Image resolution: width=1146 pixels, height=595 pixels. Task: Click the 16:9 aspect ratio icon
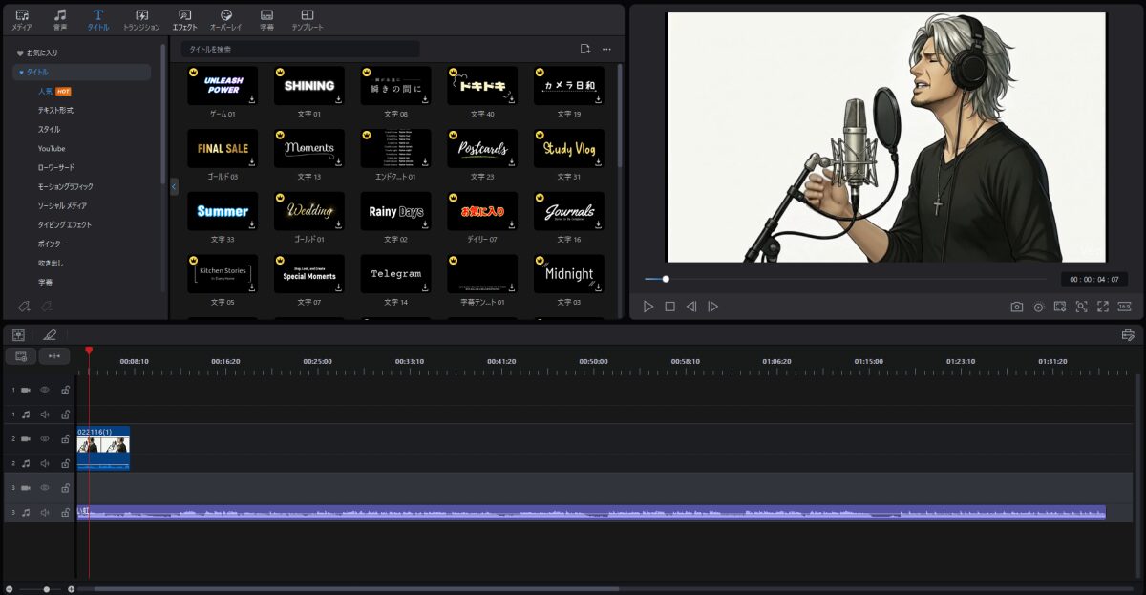[x=1124, y=307]
